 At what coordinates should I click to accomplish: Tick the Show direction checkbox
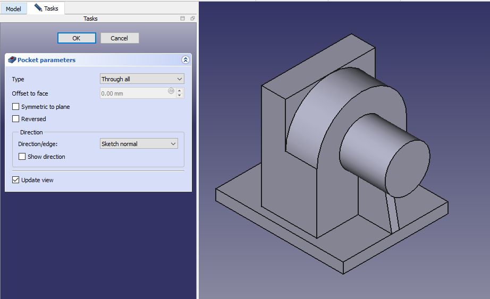tap(22, 157)
